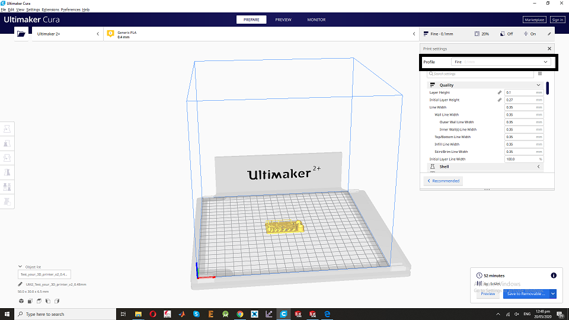
Task: Click the print settings scrollbar thumb
Action: pyautogui.click(x=547, y=88)
